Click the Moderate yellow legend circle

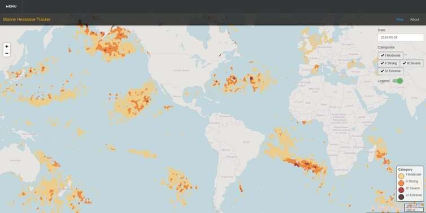coord(401,176)
